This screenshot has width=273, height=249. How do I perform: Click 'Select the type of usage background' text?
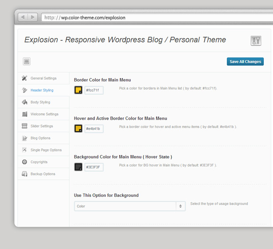click(219, 203)
